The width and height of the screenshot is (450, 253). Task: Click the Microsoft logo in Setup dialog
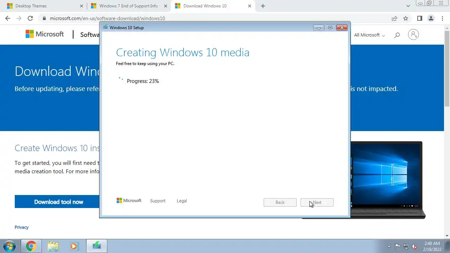click(x=129, y=201)
